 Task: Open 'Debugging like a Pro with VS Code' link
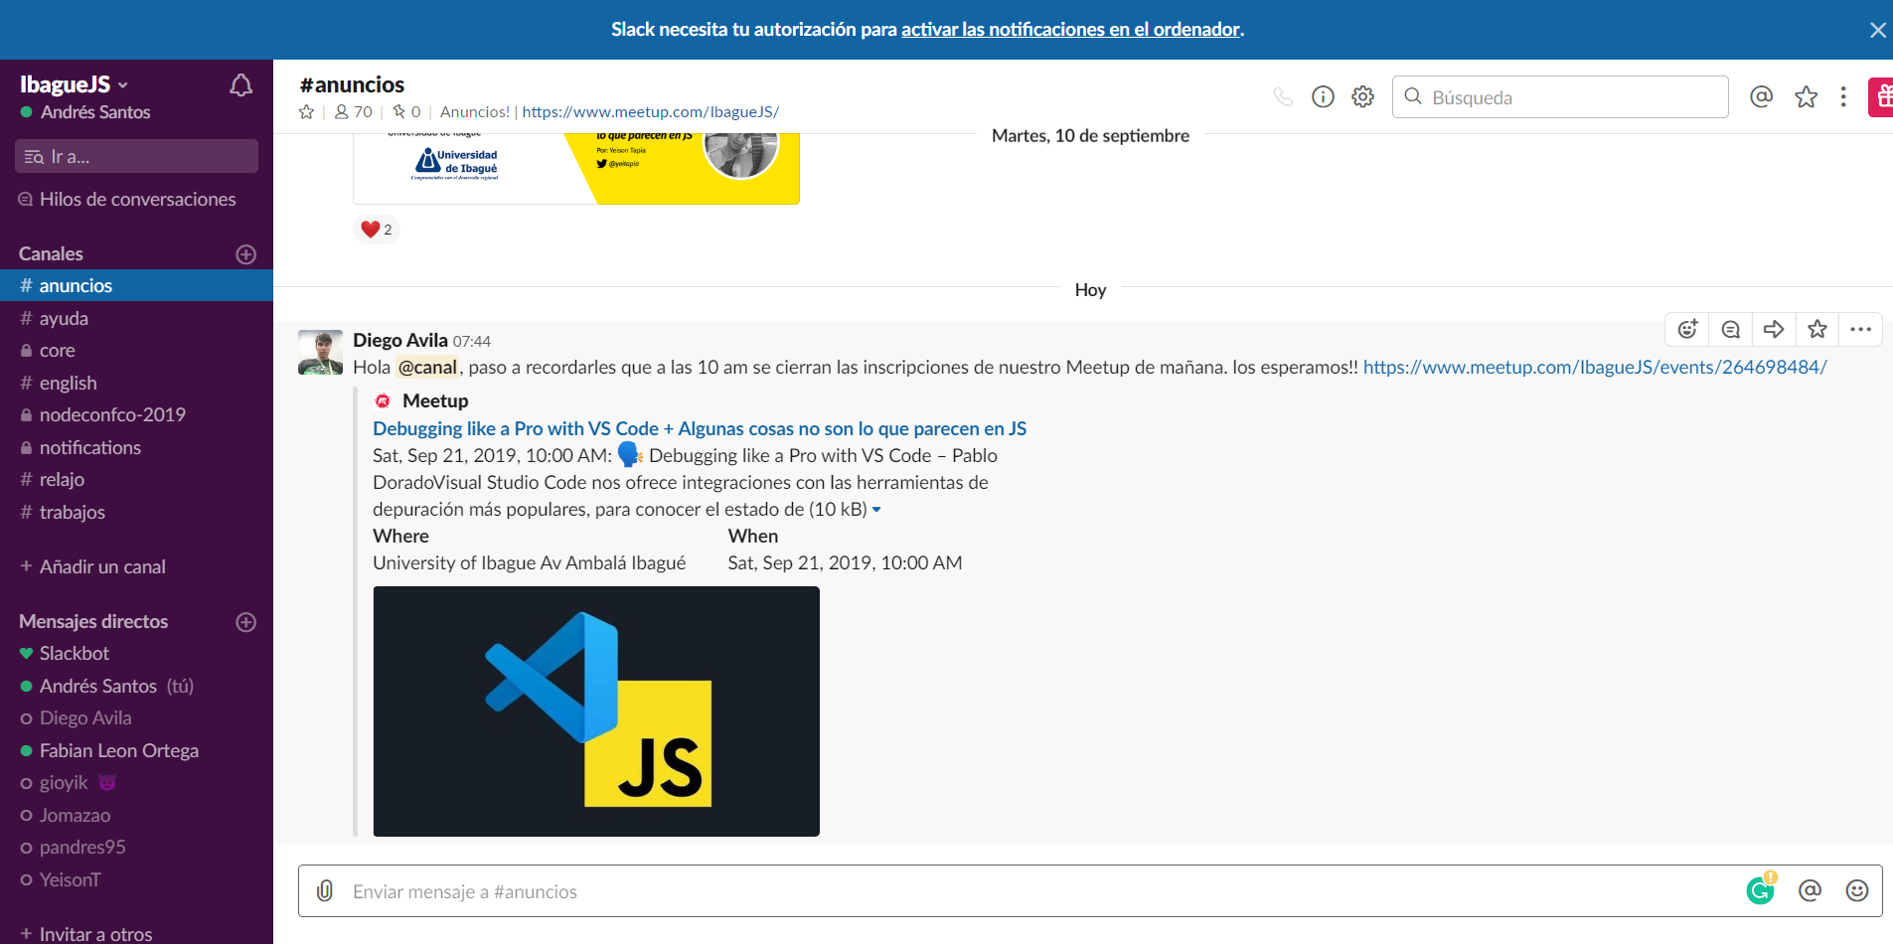(700, 428)
